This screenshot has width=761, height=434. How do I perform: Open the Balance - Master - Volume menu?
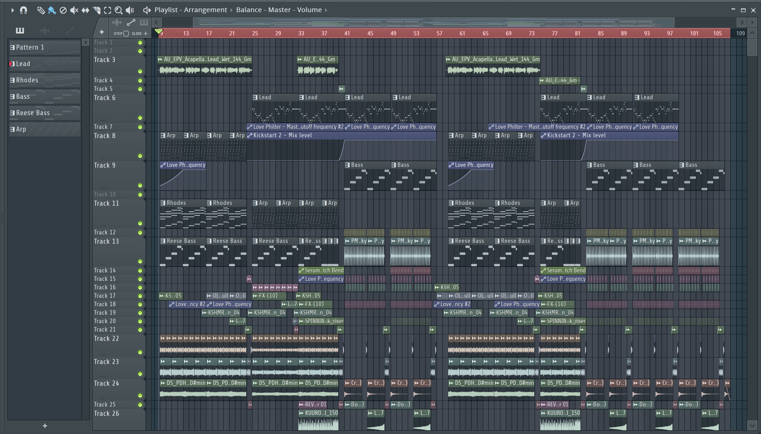pyautogui.click(x=279, y=10)
